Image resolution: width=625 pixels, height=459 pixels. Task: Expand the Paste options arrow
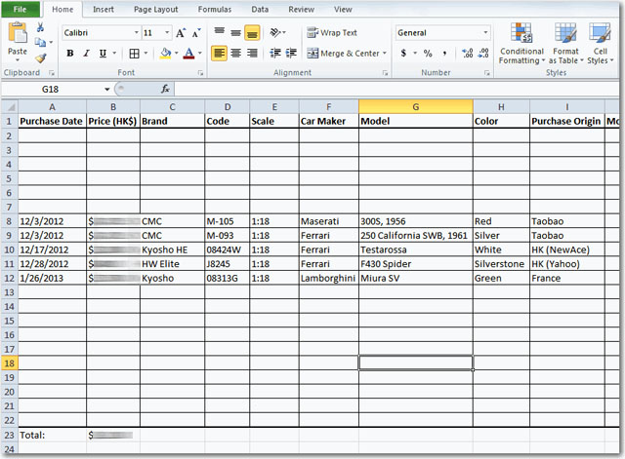click(18, 60)
